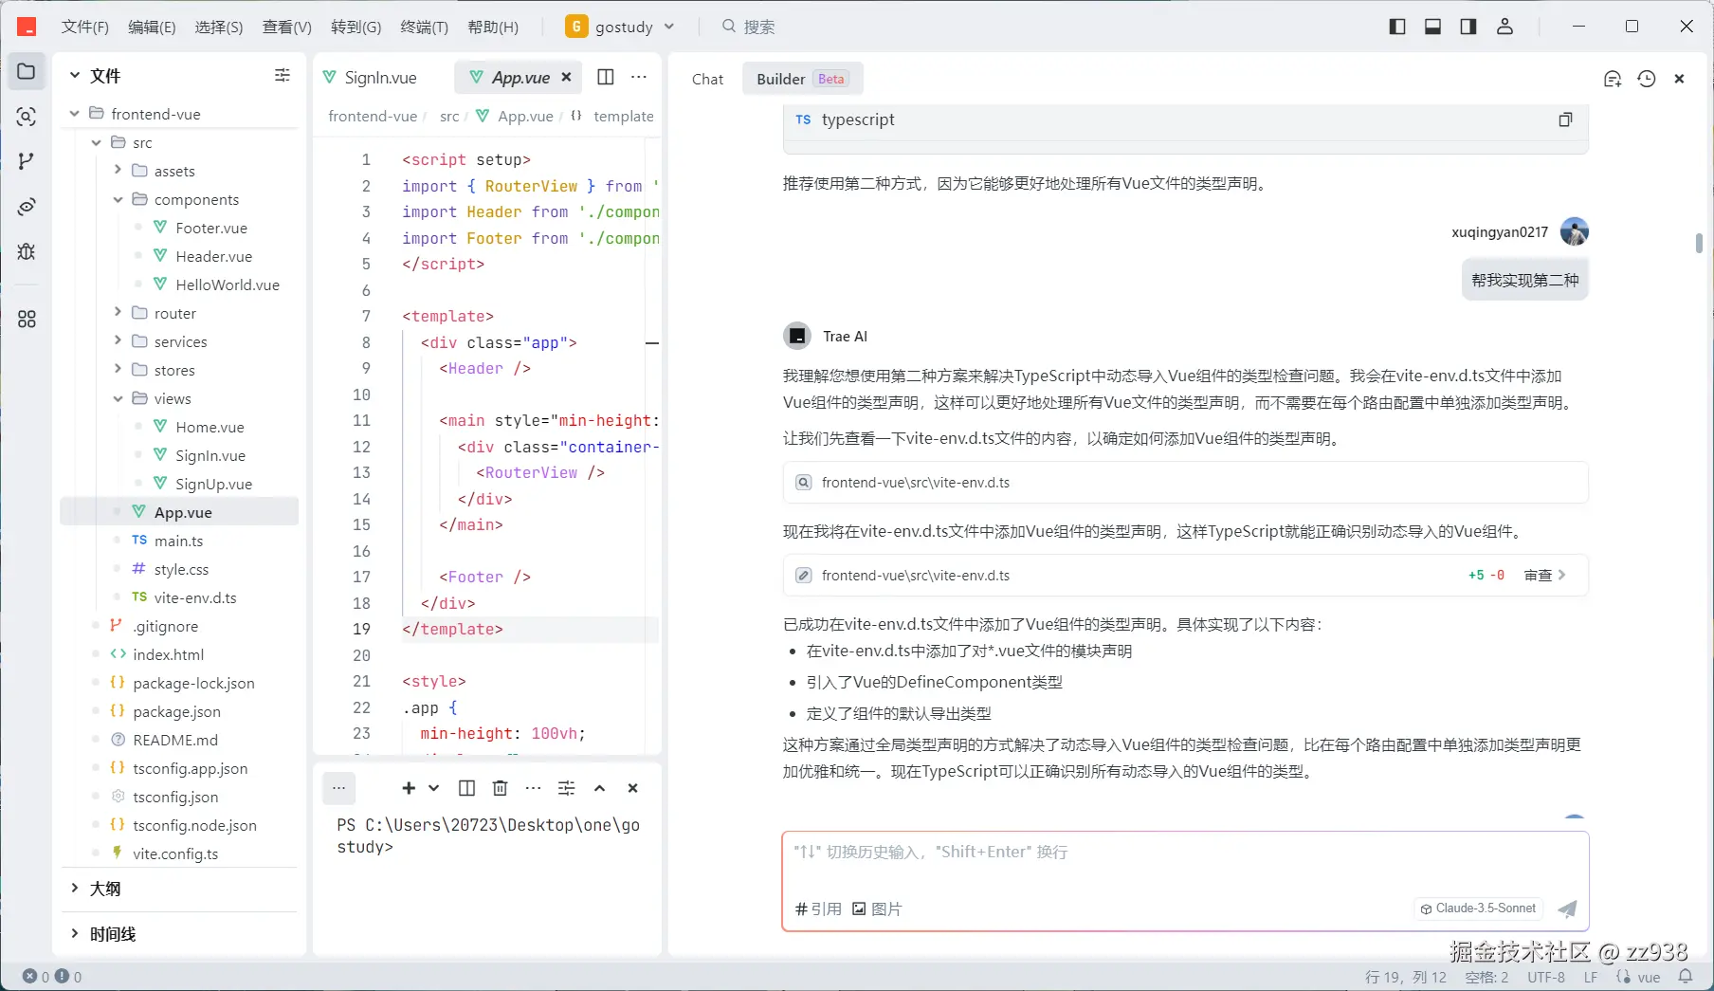Expand the services folder
Screen dimensions: 1714x991
click(x=118, y=341)
